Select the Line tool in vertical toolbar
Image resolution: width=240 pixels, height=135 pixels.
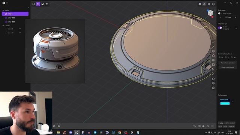[x=213, y=42]
